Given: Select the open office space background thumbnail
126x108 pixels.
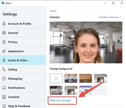Looking at the screenshot, I should pyautogui.click(x=56, y=90).
